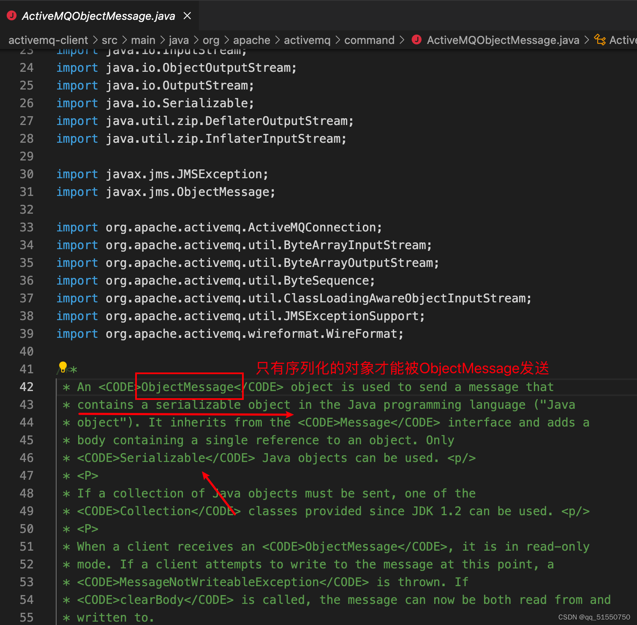Screen dimensions: 637x625
Task: Expand the chevron after ActiveMQObjectMessage.java breadcrumb
Action: 586,40
